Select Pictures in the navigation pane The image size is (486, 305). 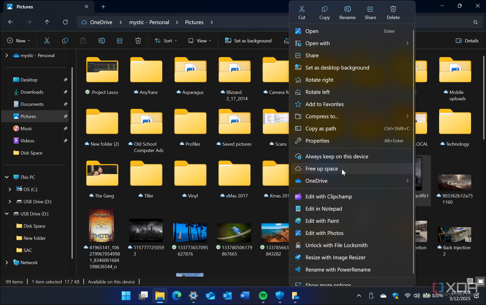pyautogui.click(x=35, y=116)
